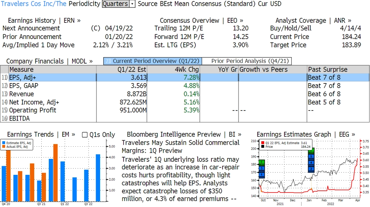Click the Current Price value 184.24

351,37
